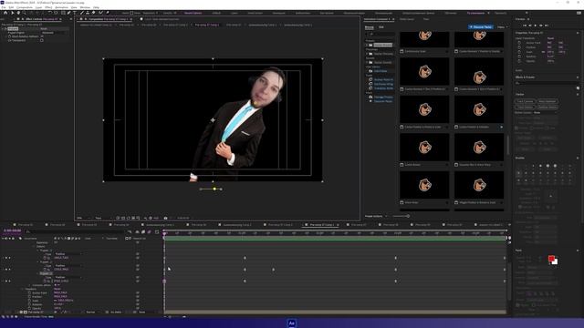Viewport: 584px width, 328px height.
Task: Select the Zoom magnifier tool
Action: click(x=25, y=13)
